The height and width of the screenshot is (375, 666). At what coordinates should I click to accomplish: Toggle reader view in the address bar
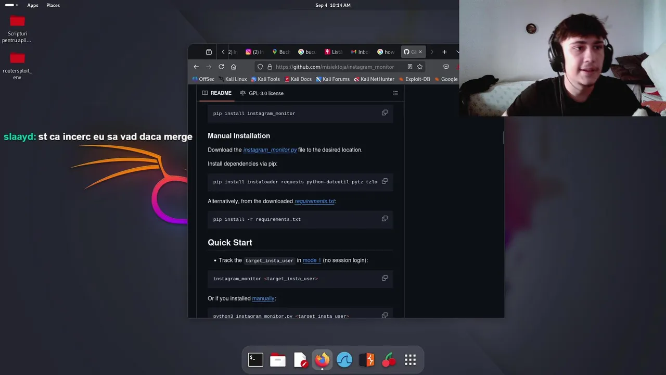point(410,67)
